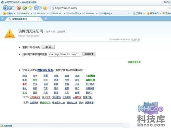Click the browser Back arrow button
The width and height of the screenshot is (171, 128).
[5, 8]
